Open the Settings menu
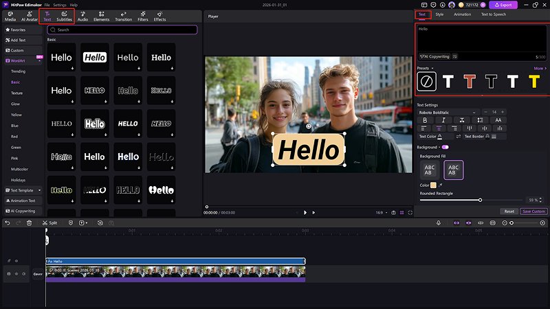550x309 pixels. 60,5
